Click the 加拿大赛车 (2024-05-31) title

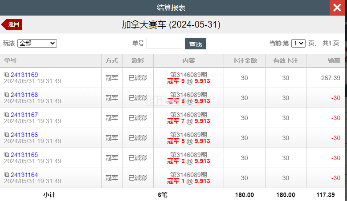point(171,24)
